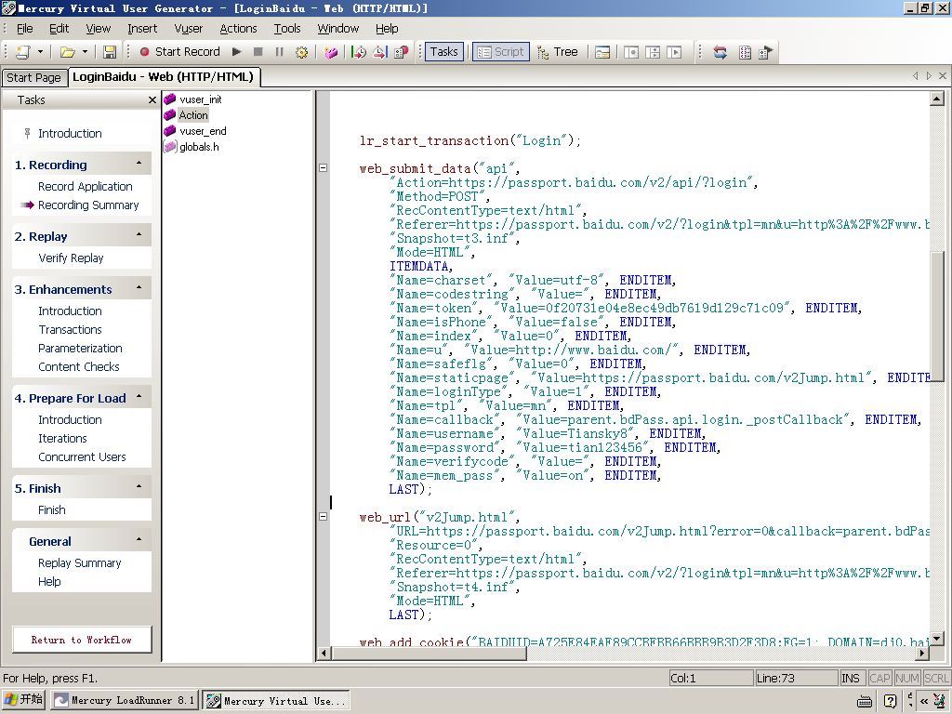The image size is (952, 714).
Task: Open the Insert menu
Action: [142, 29]
